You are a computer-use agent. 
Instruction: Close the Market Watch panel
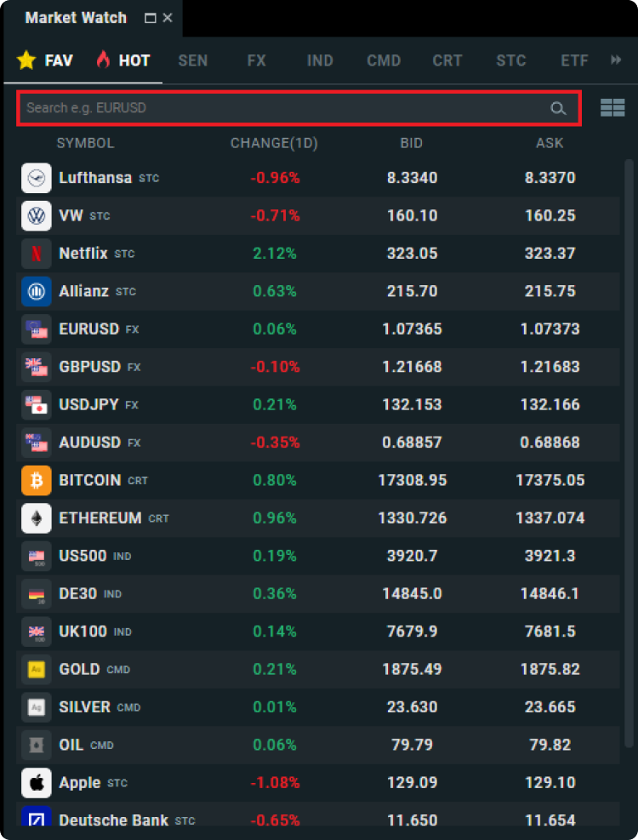(x=168, y=18)
